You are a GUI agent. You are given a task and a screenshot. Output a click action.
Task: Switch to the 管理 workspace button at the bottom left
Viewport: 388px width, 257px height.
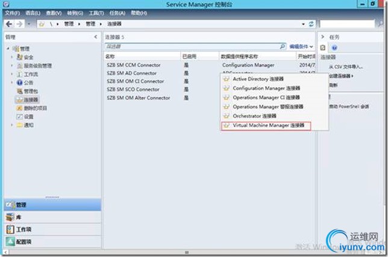[x=52, y=205]
